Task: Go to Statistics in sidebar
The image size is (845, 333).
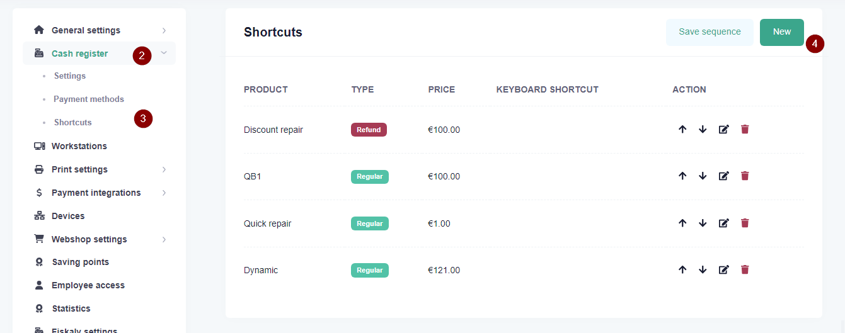Action: (x=71, y=308)
